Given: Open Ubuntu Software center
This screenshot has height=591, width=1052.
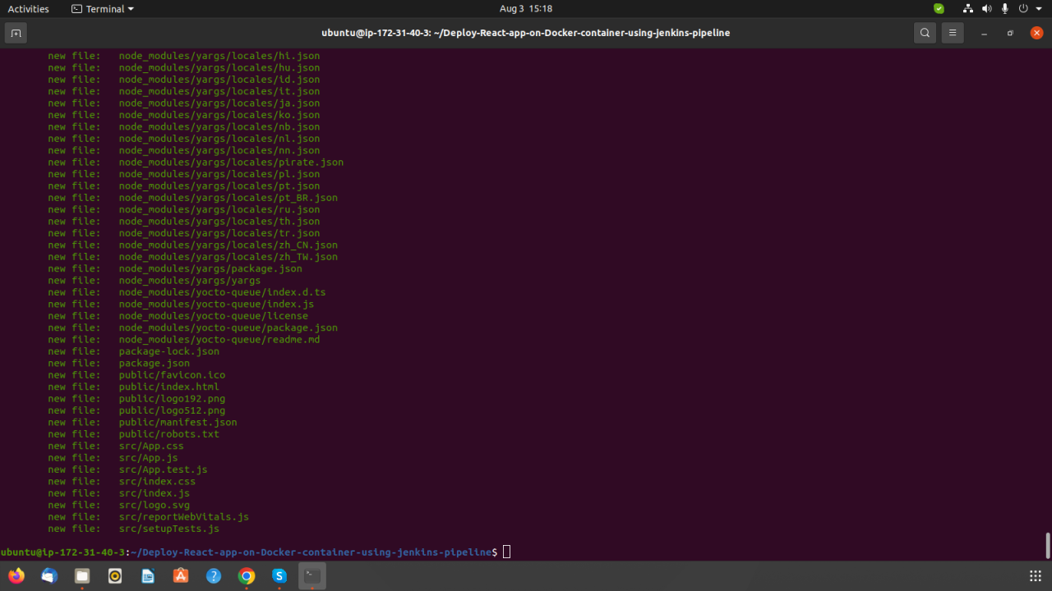Looking at the screenshot, I should pyautogui.click(x=181, y=576).
